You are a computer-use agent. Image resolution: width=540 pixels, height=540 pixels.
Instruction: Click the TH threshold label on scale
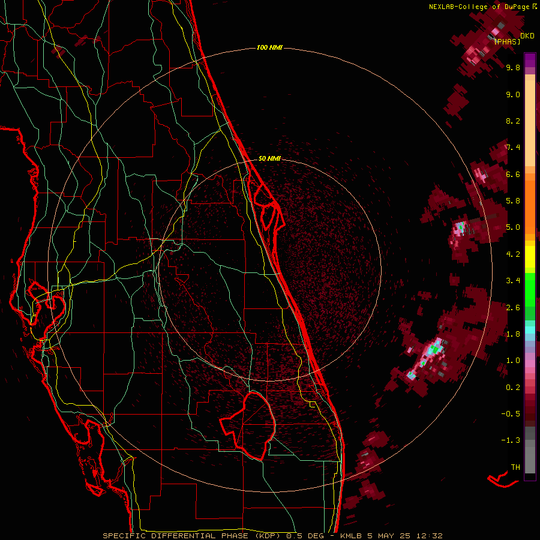coord(515,467)
